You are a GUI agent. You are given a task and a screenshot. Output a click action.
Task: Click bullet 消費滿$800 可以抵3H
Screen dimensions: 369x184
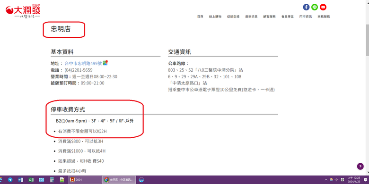tap(81, 141)
